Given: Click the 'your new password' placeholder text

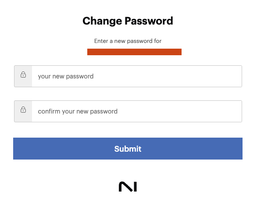Looking at the screenshot, I should 66,76.
